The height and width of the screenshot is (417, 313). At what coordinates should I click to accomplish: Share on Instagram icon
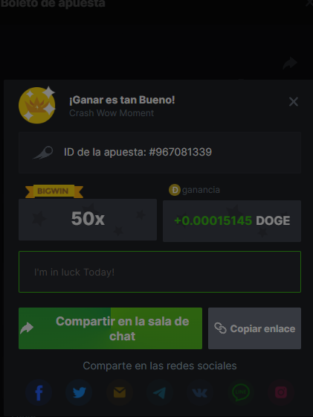(x=281, y=392)
